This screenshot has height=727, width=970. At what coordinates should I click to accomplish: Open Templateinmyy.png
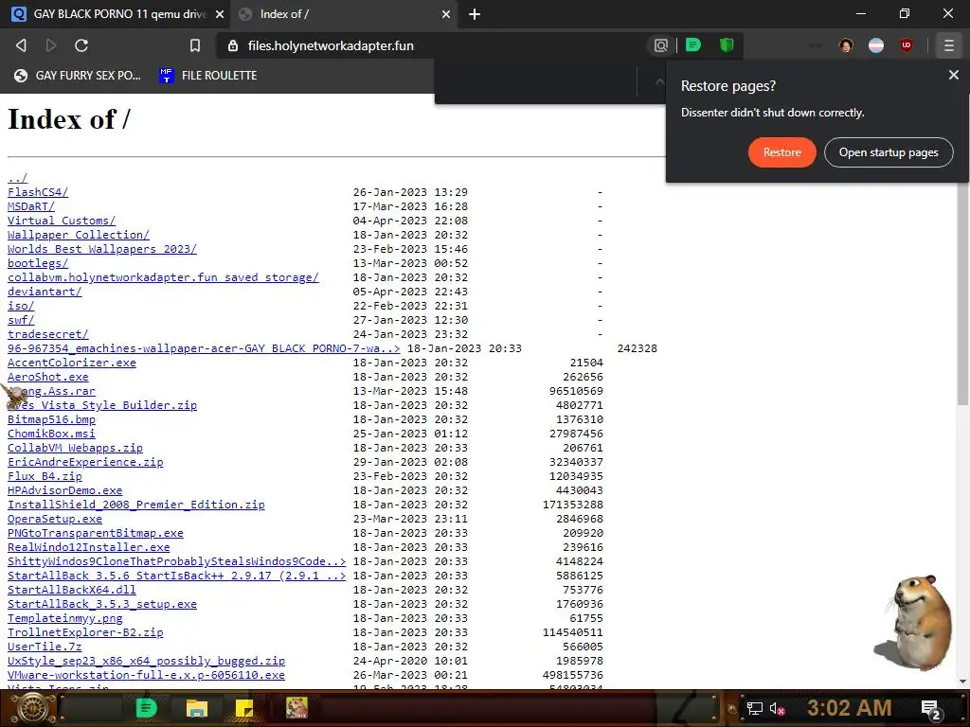pos(65,619)
